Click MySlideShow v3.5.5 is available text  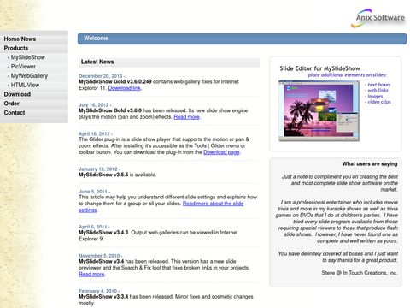117,175
